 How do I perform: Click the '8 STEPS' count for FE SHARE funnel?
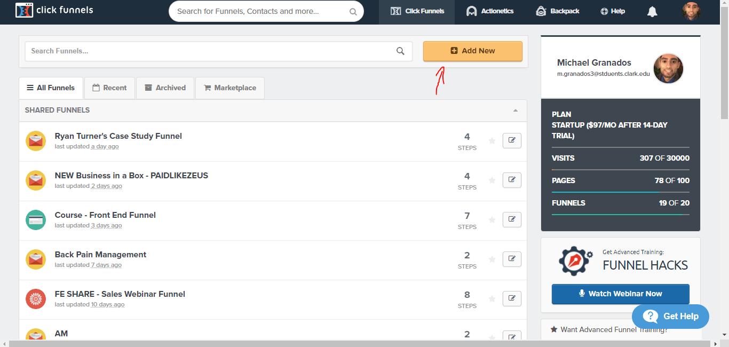tap(467, 299)
